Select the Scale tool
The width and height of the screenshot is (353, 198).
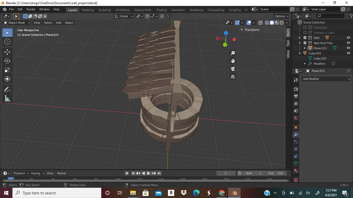(7, 70)
